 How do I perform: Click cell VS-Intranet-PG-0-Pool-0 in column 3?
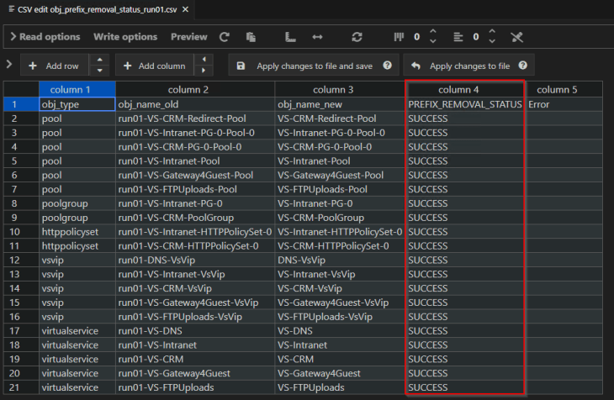(x=340, y=132)
